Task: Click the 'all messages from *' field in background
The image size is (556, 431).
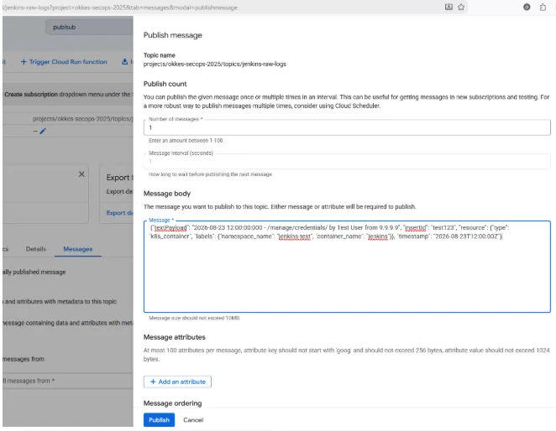Action: point(68,381)
